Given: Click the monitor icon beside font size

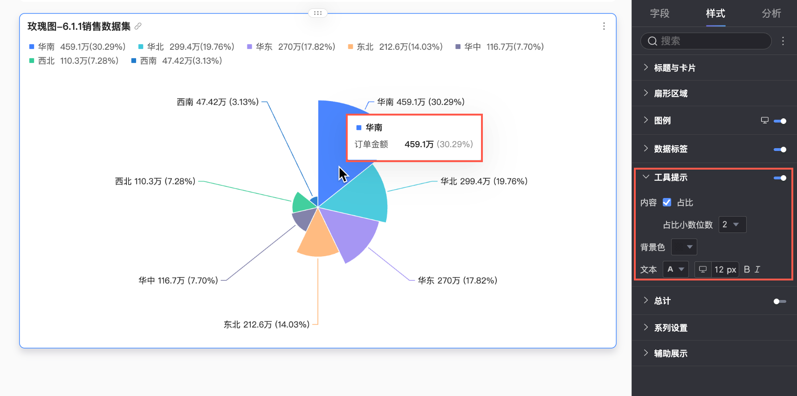Looking at the screenshot, I should pos(703,269).
